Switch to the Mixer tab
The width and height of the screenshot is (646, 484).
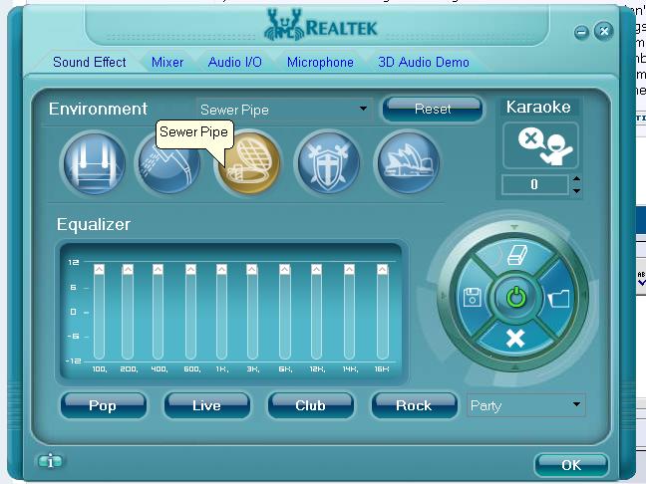click(x=167, y=62)
